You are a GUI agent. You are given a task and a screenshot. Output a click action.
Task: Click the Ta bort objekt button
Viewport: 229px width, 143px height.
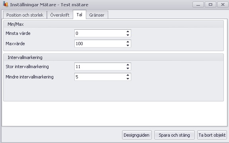point(212,135)
